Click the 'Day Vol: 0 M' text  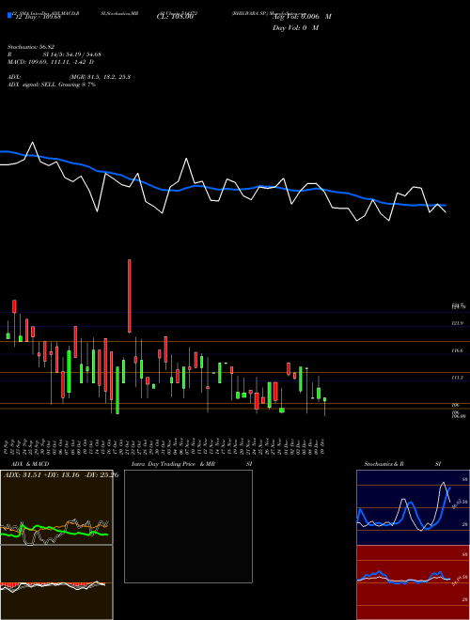click(x=295, y=27)
